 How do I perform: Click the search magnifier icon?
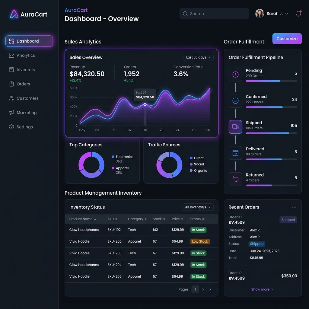tap(185, 14)
